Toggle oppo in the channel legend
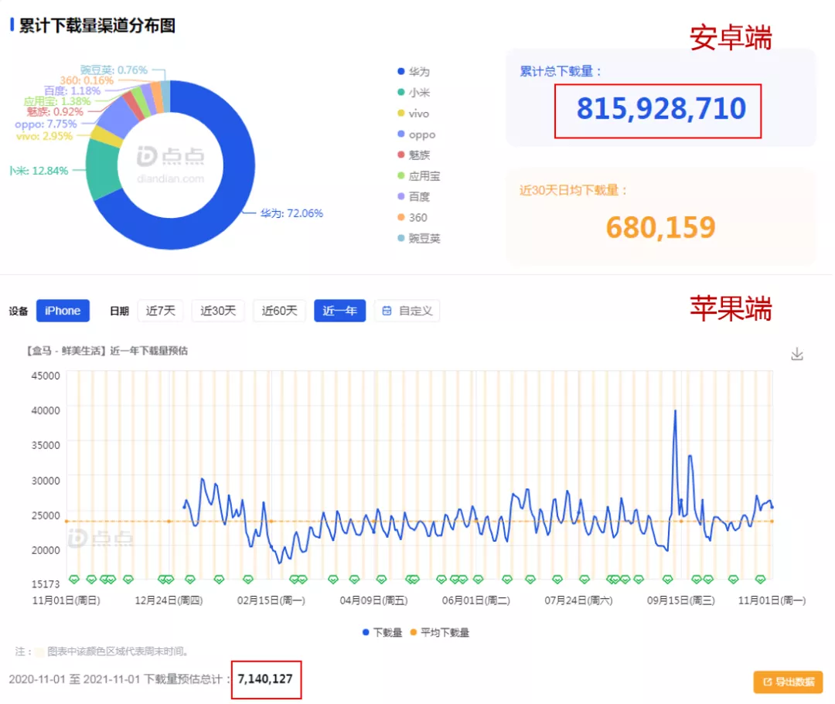Image resolution: width=835 pixels, height=704 pixels. pyautogui.click(x=417, y=134)
